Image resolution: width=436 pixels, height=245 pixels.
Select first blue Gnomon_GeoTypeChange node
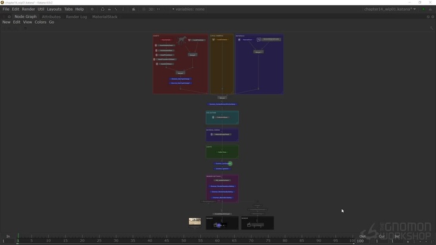180,79
